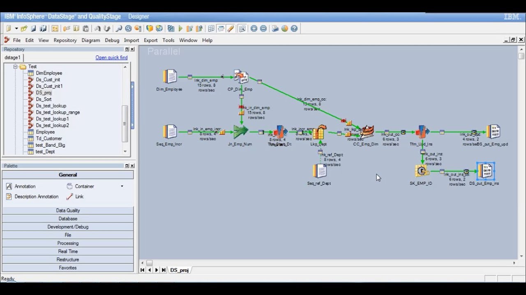Select the DS_out_Emp_ins dataset stage
This screenshot has width=526, height=295.
pos(486,171)
